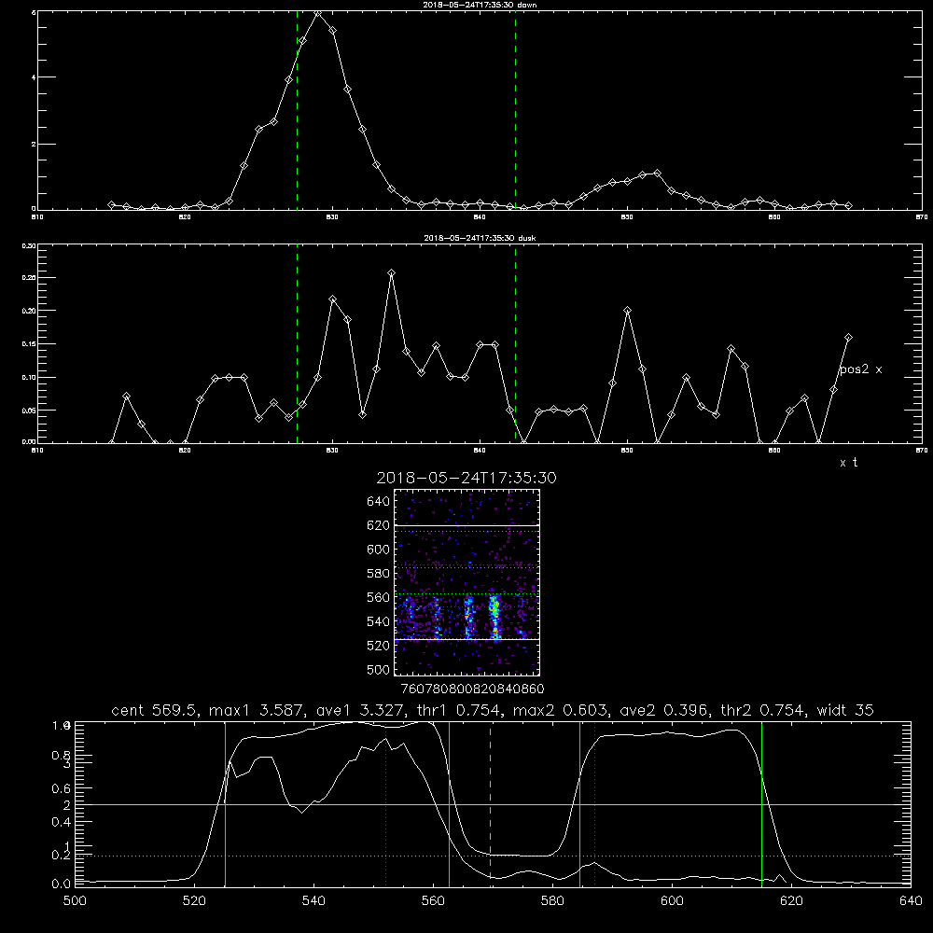Select the spectrogram heatmap image
The image size is (933, 933).
pyautogui.click(x=467, y=582)
